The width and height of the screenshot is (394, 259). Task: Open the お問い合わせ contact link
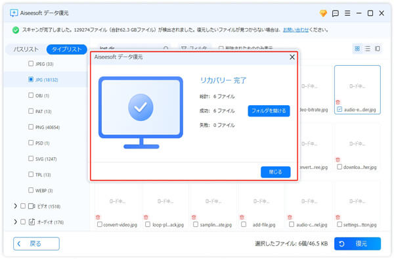click(x=295, y=30)
